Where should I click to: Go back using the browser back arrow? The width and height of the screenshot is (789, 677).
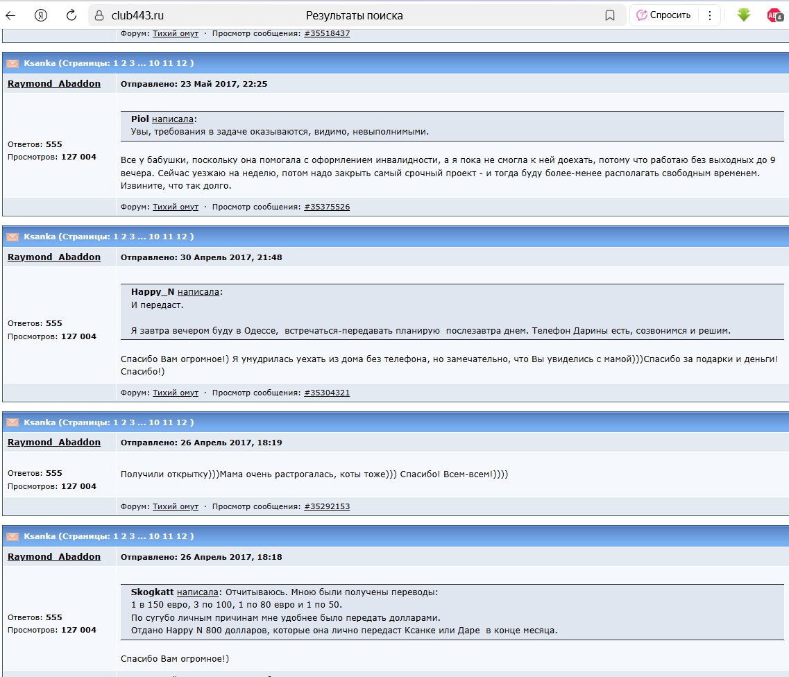[x=10, y=15]
